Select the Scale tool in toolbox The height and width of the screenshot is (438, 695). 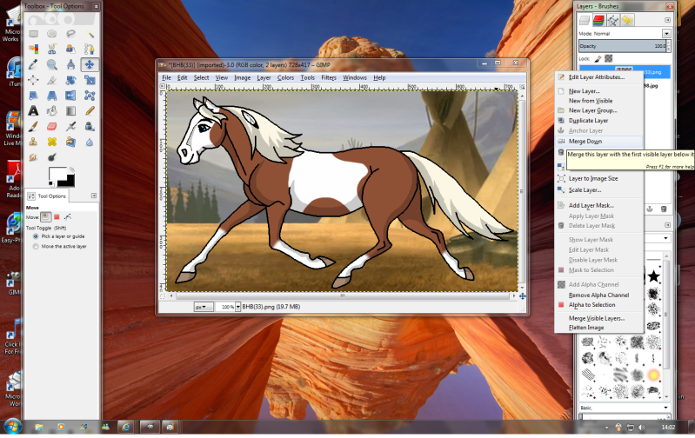pyautogui.click(x=90, y=80)
